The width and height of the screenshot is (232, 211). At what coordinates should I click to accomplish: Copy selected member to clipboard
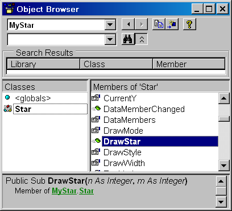159,24
